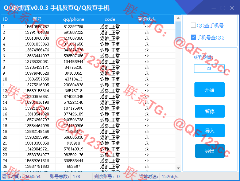This screenshot has height=181, width=240.
Task: Select account cell 13874966476
Action: pyautogui.click(x=37, y=50)
